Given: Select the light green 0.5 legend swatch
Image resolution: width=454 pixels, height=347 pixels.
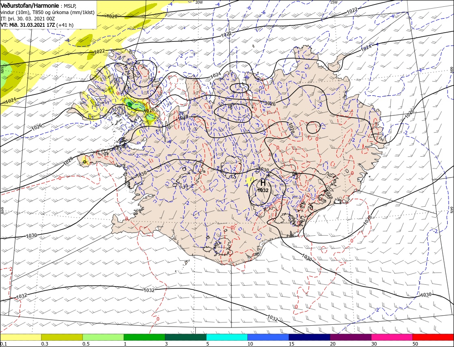Looking at the screenshot, I should 103,337.
